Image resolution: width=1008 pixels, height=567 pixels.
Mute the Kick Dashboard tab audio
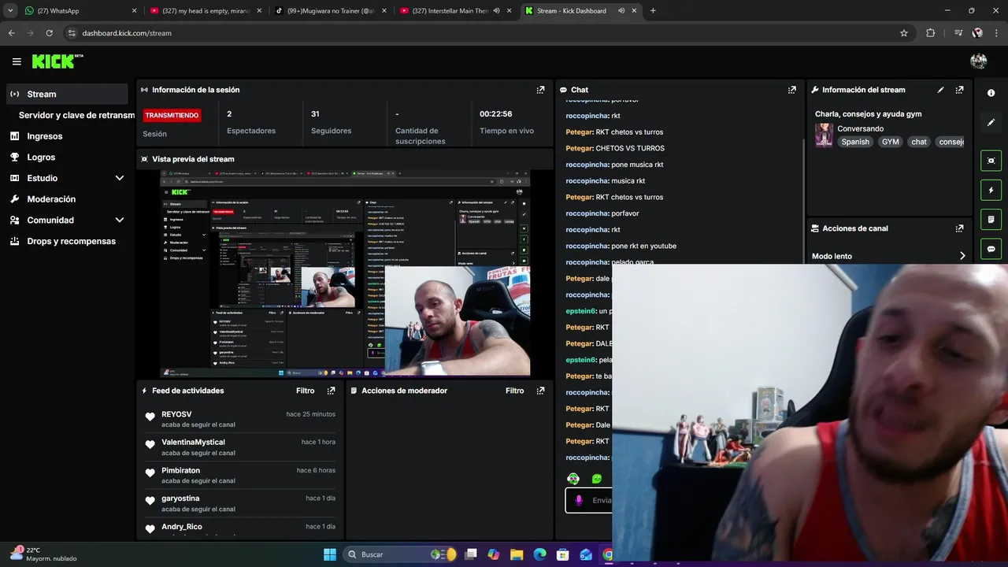(621, 11)
